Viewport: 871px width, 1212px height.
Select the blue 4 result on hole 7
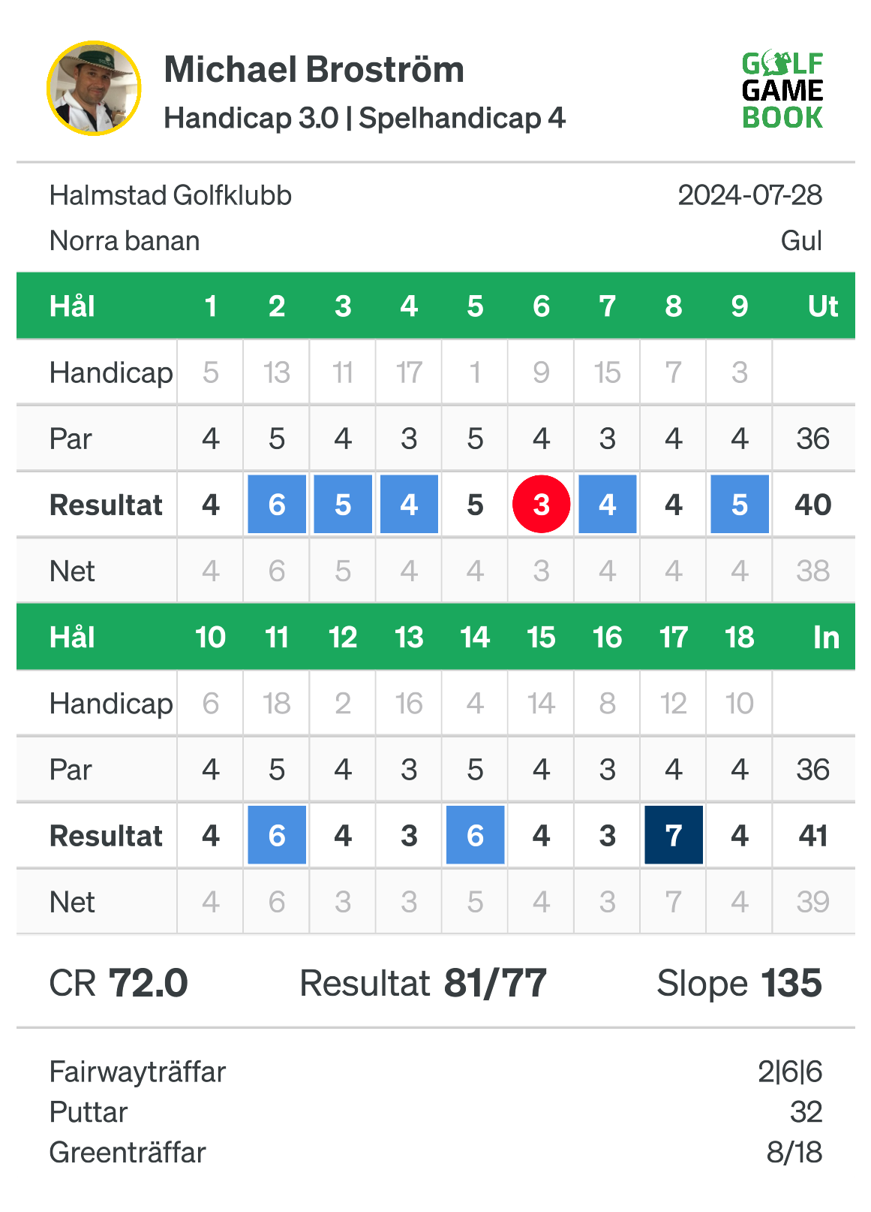[608, 505]
